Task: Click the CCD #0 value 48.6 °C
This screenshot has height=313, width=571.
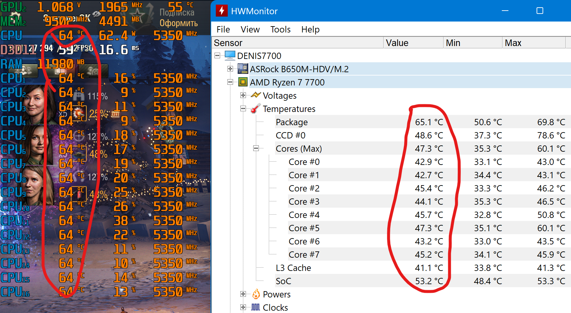Action: (x=429, y=135)
